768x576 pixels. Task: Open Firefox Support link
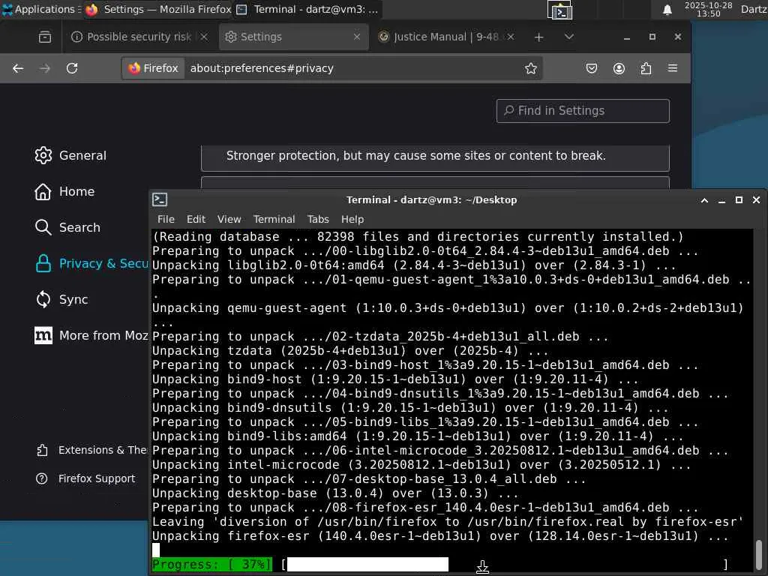(x=85, y=478)
